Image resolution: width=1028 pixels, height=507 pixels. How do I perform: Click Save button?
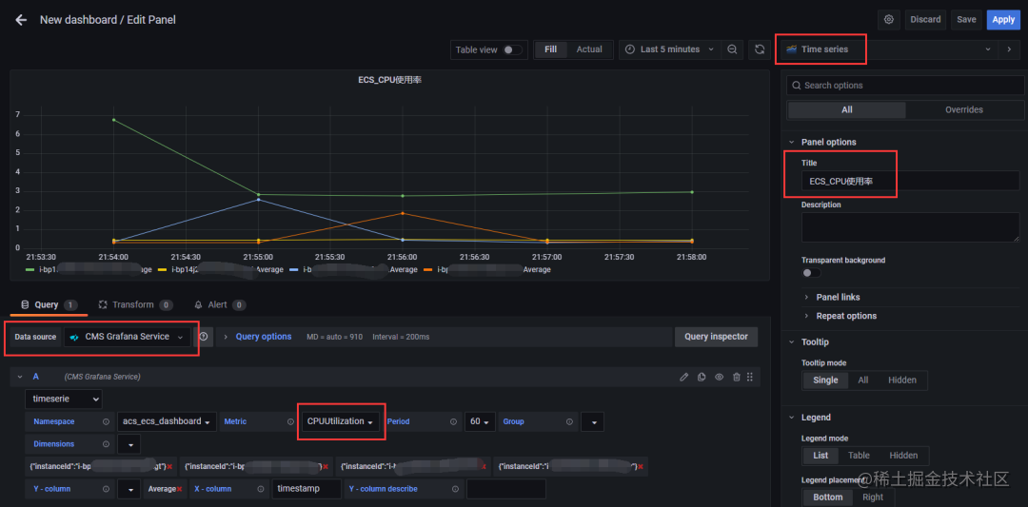[966, 20]
